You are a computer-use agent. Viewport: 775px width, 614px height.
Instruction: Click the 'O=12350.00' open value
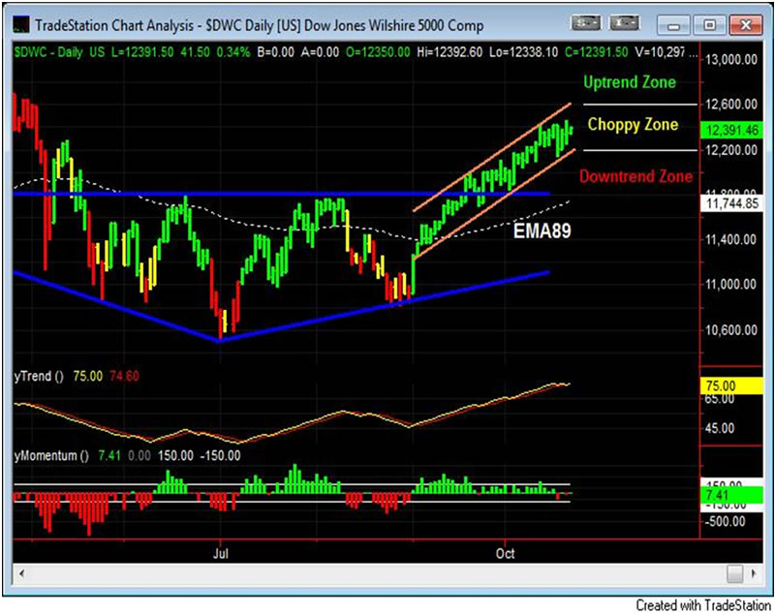[x=378, y=52]
